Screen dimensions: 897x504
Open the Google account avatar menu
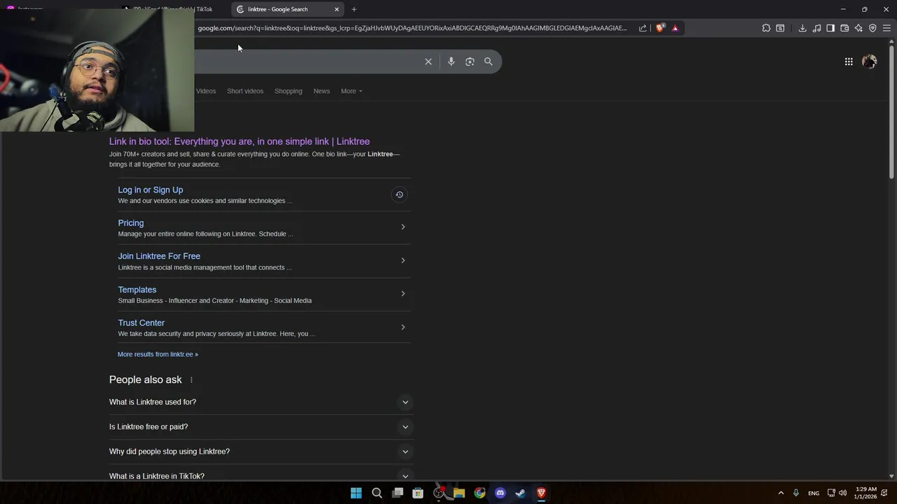coord(870,62)
